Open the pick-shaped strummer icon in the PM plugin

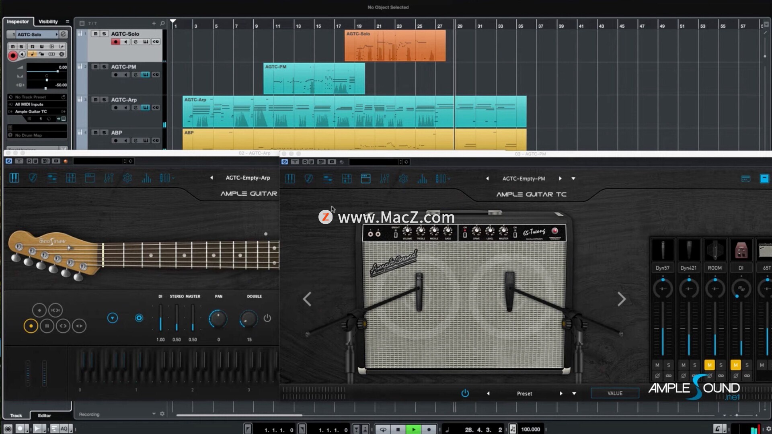point(309,178)
